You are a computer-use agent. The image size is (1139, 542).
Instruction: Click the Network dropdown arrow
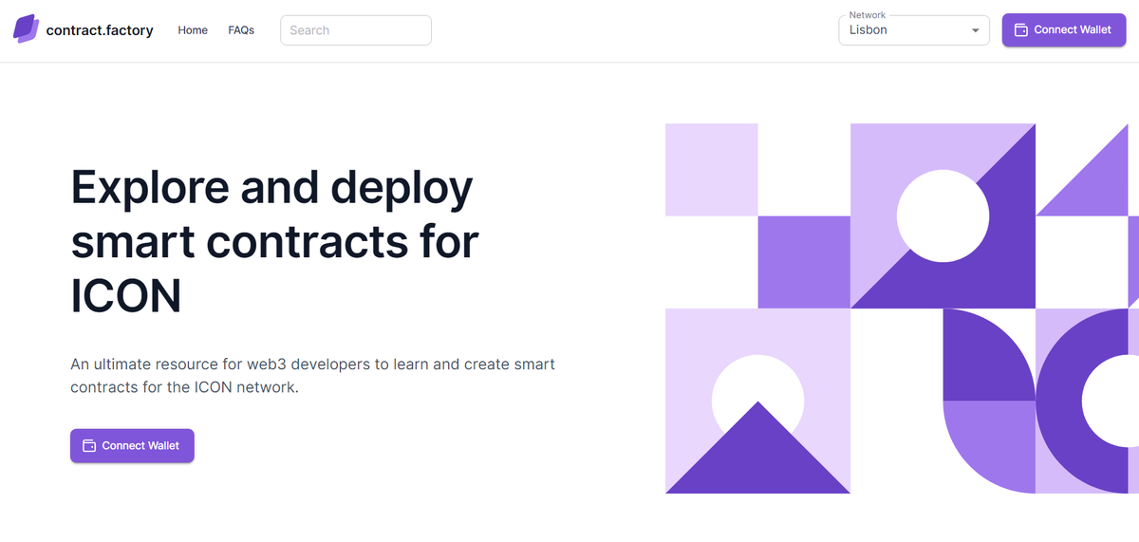click(975, 30)
